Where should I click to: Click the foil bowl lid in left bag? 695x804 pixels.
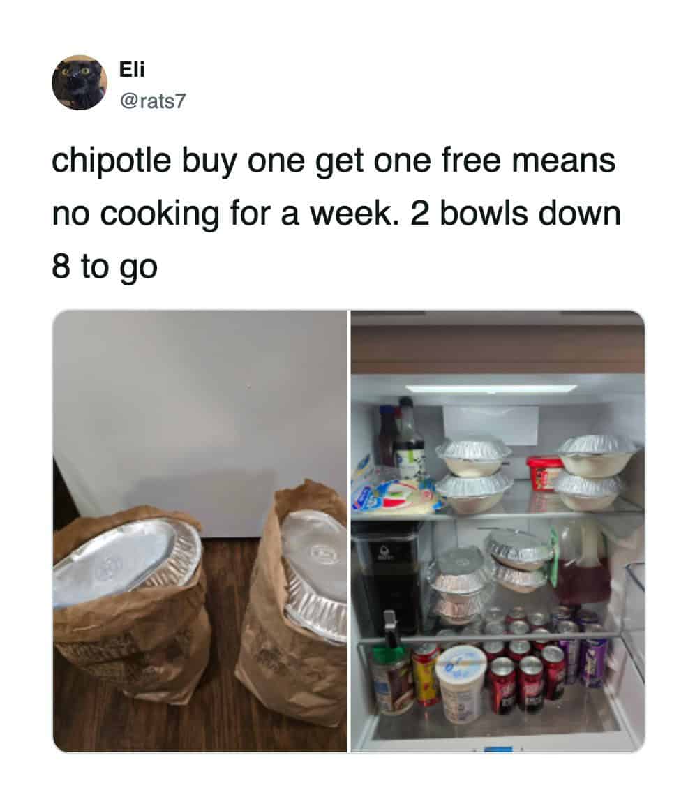[x=126, y=560]
